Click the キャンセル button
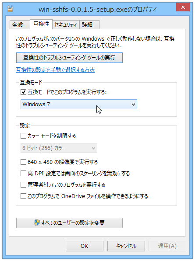195x261 pixels. click(x=126, y=246)
